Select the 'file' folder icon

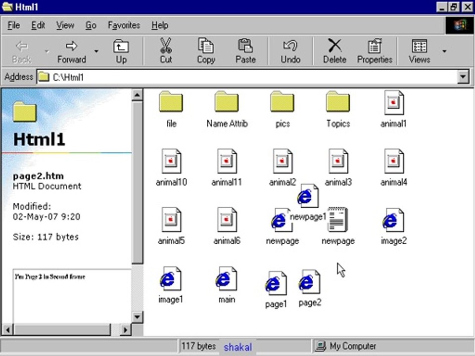(171, 110)
